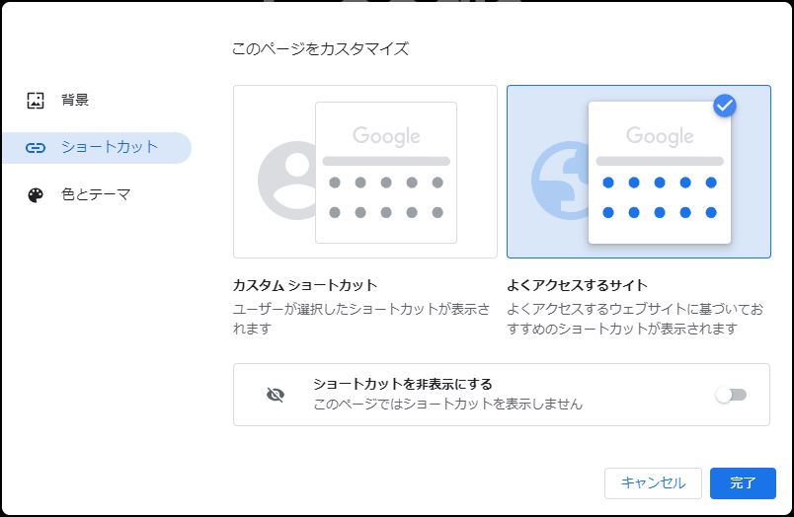
Task: Click the blue dots grid in selected card
Action: coord(660,197)
